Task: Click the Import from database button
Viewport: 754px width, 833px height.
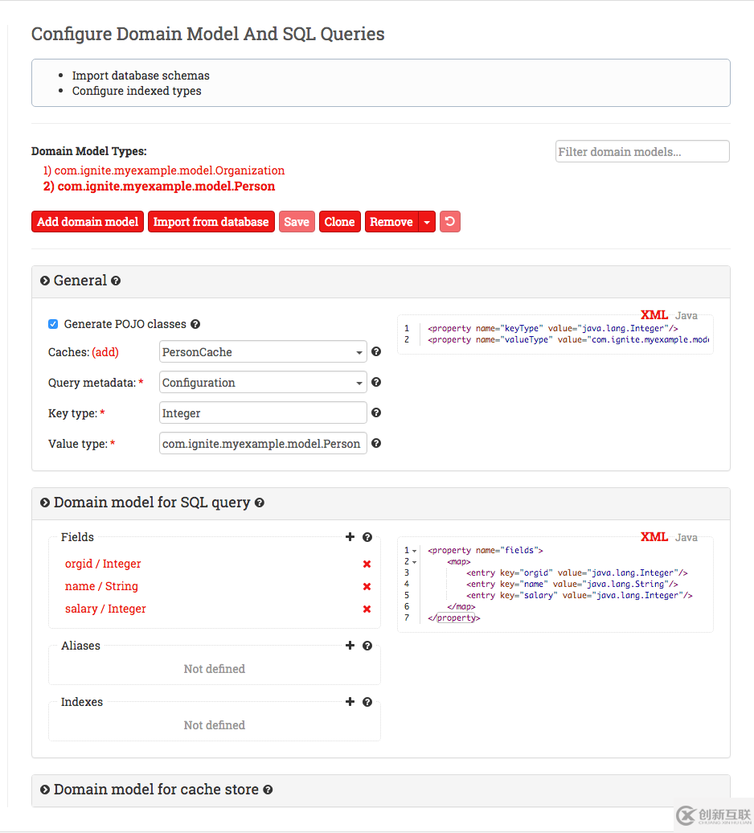Action: click(x=211, y=221)
